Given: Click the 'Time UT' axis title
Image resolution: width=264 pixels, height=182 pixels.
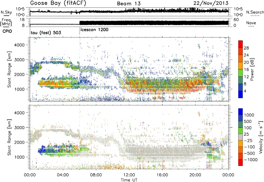Looking at the screenshot, I should point(129,180).
